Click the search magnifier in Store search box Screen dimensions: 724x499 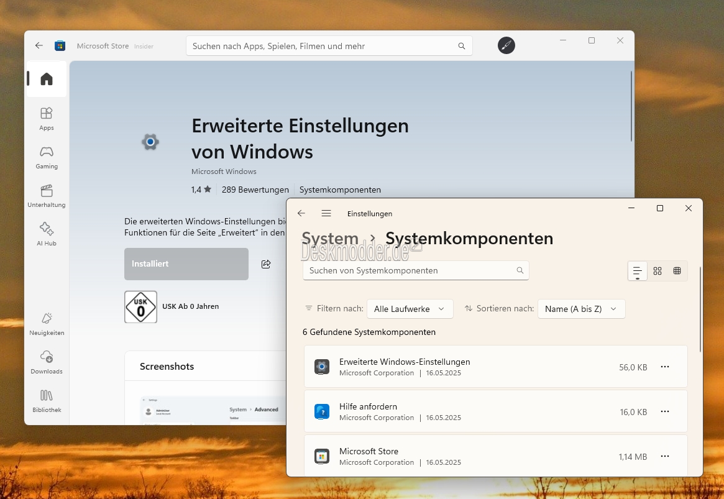click(x=461, y=46)
